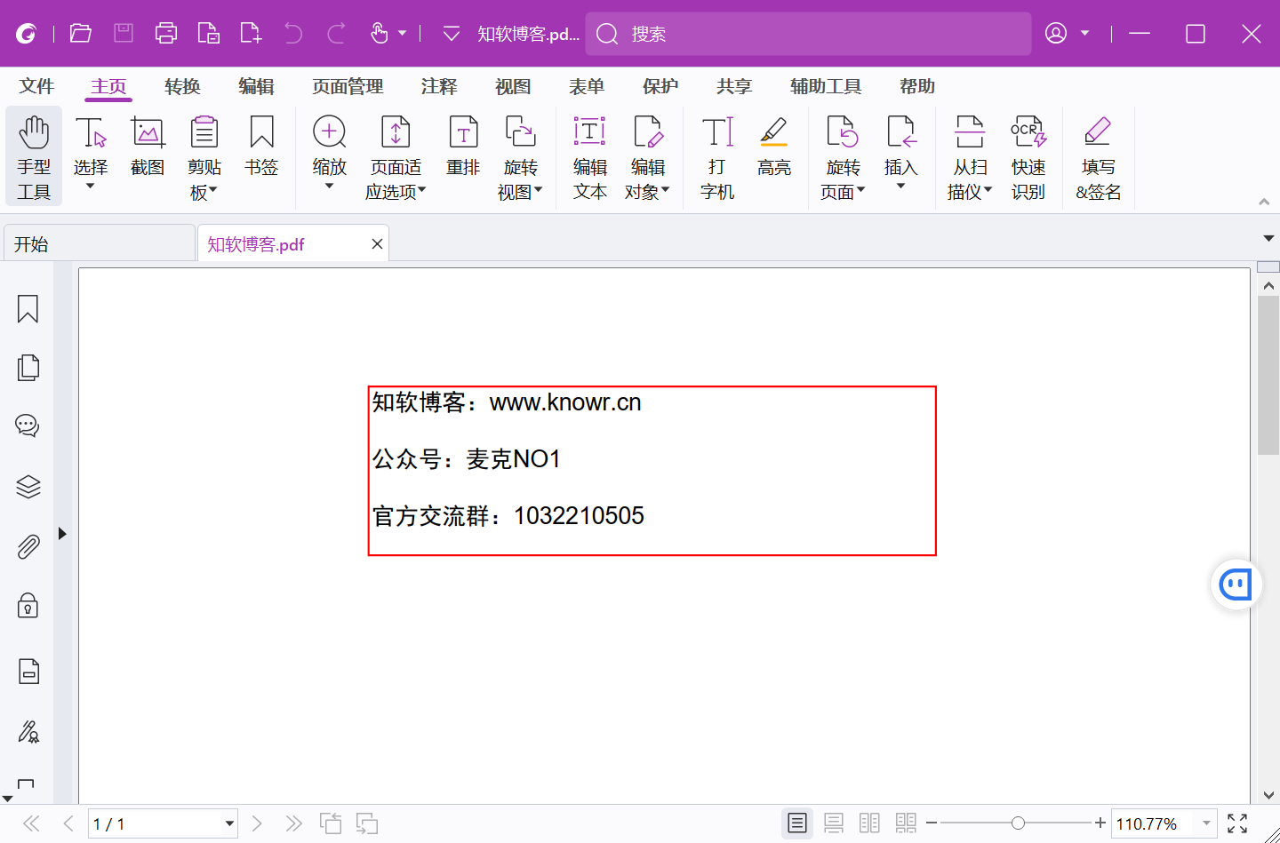Open the signatures side panel

click(x=28, y=731)
